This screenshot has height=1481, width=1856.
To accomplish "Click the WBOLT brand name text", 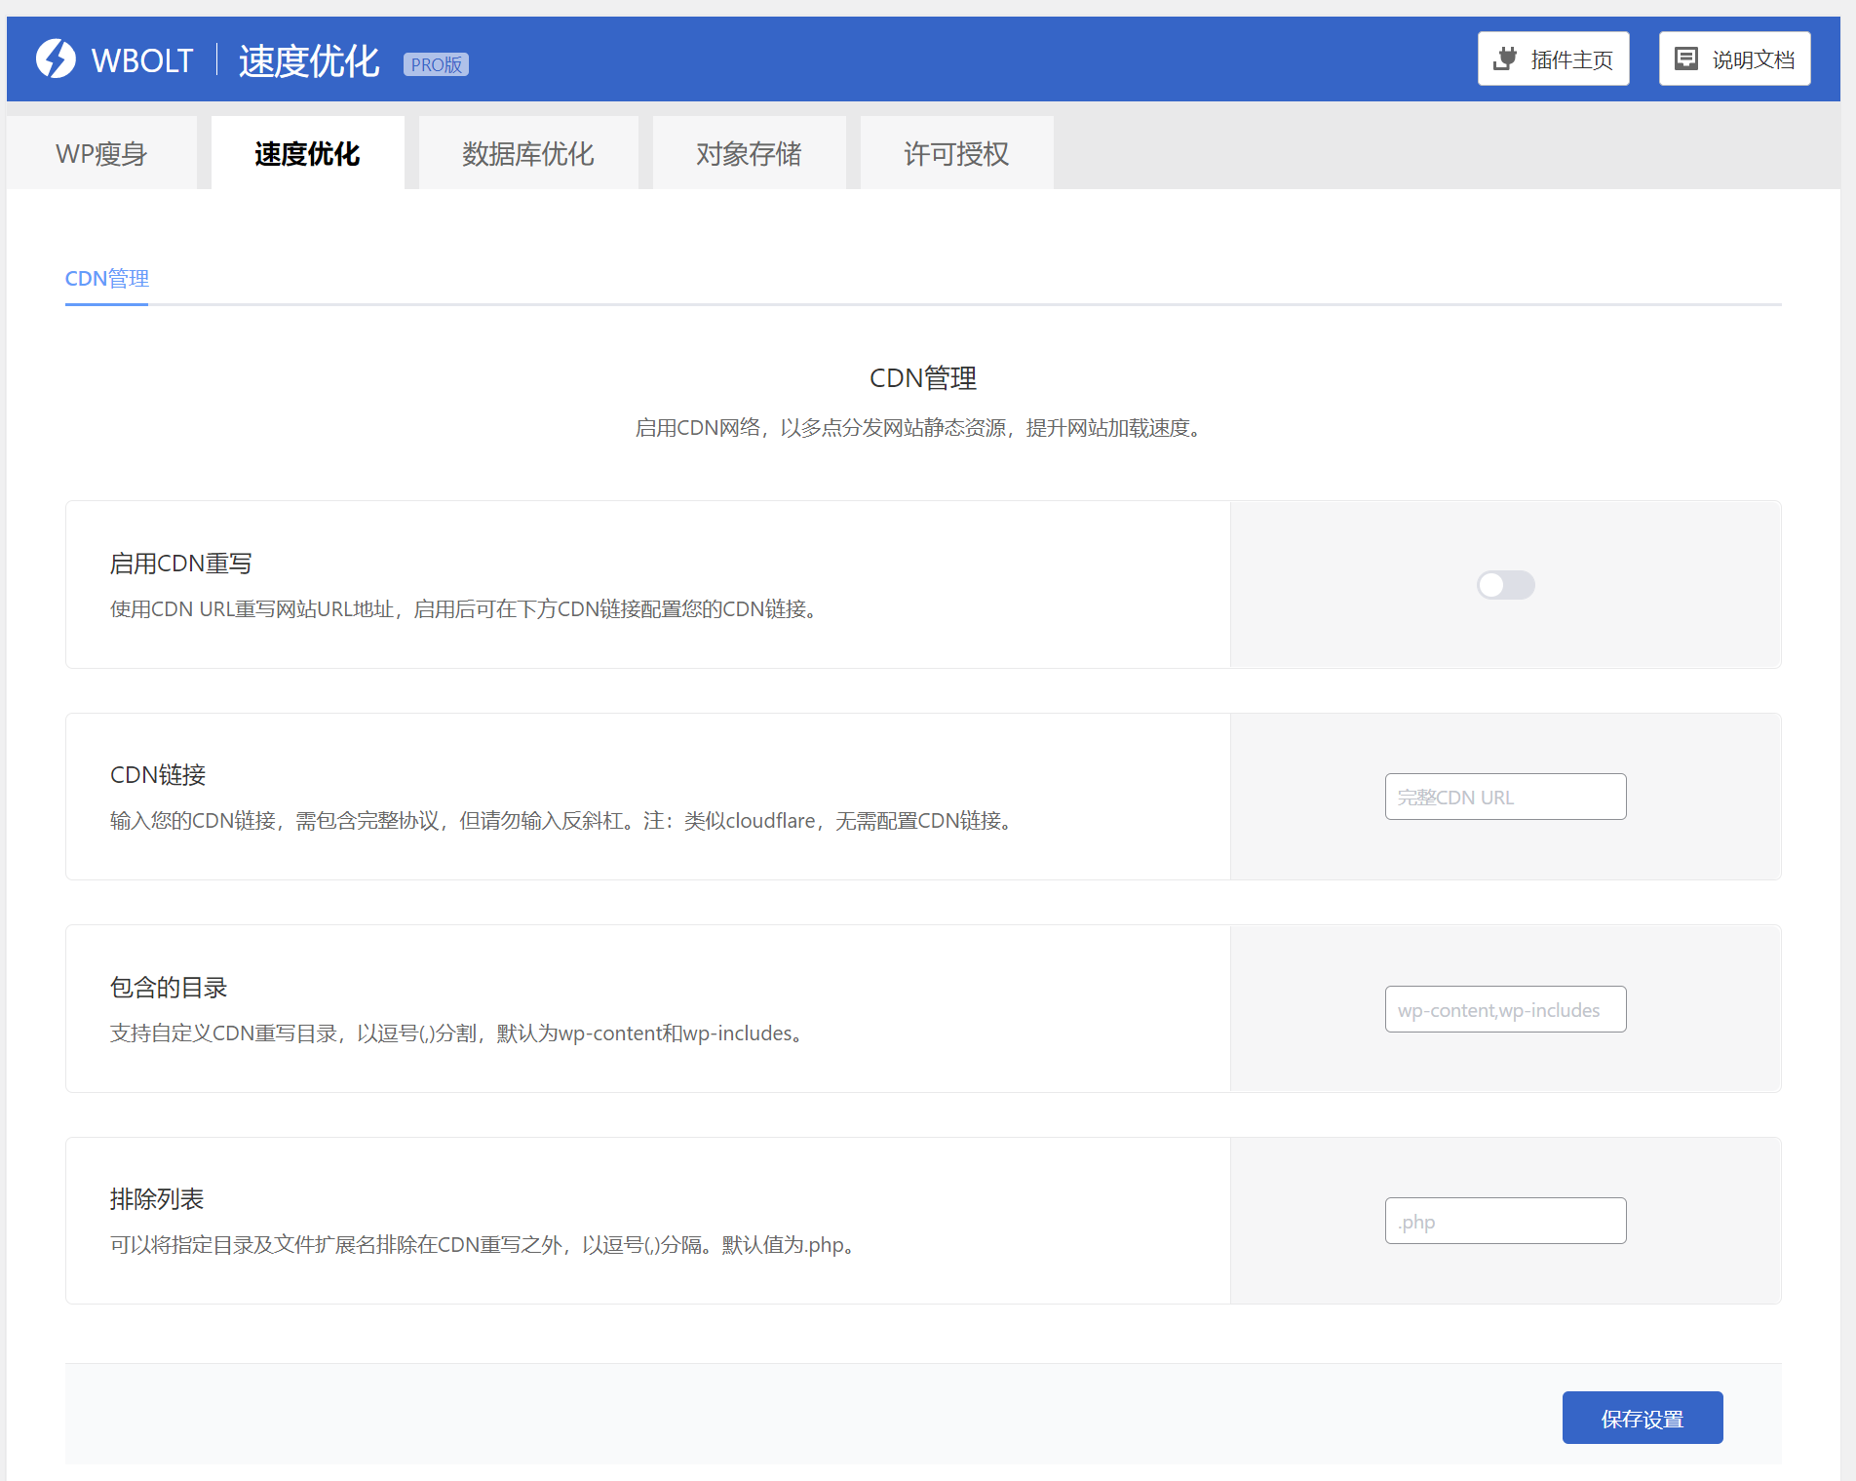I will (142, 60).
